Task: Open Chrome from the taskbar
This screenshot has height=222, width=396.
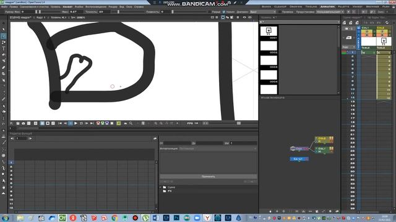Action: point(114,218)
